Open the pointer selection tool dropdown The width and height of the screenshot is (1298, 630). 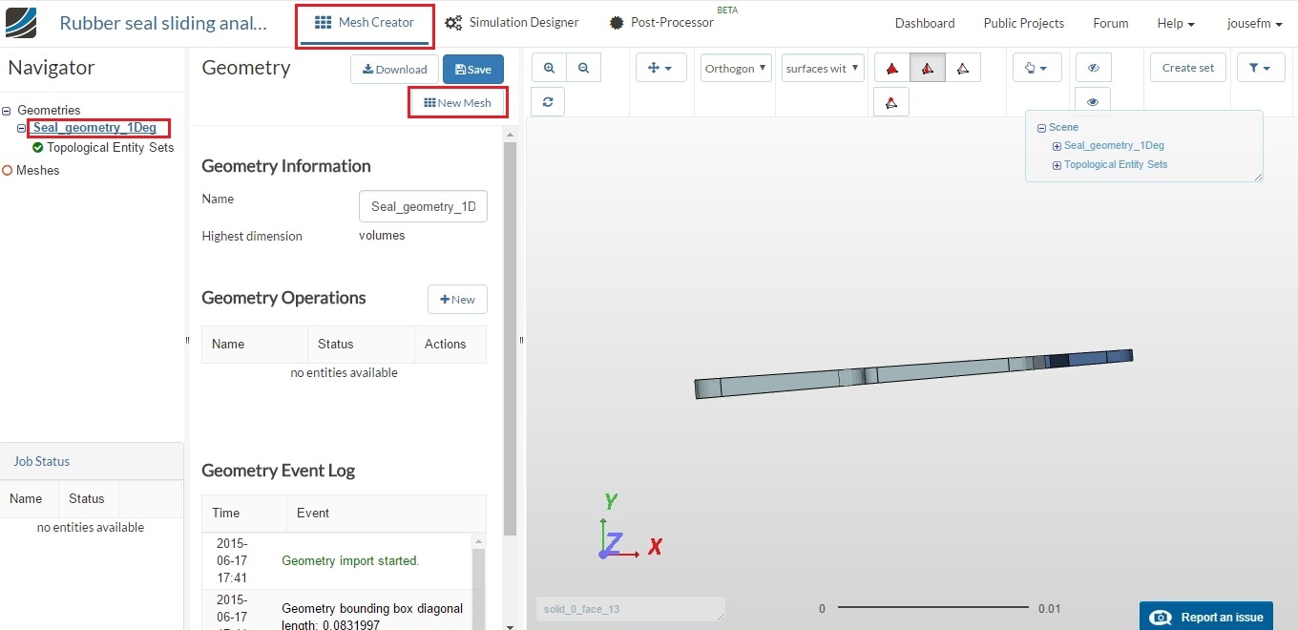click(x=1036, y=68)
